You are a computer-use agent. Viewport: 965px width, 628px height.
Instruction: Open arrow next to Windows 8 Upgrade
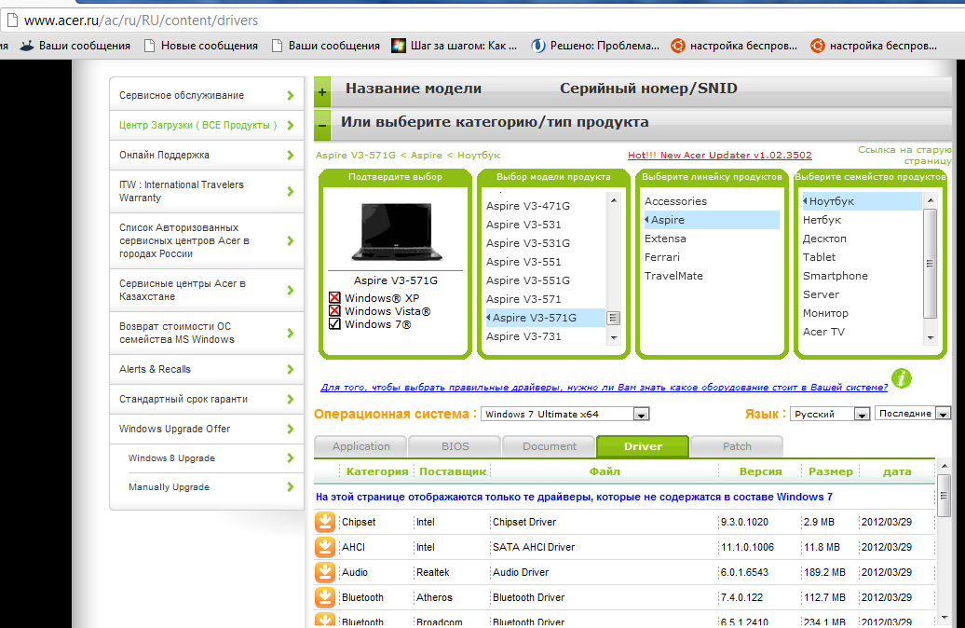tap(291, 458)
